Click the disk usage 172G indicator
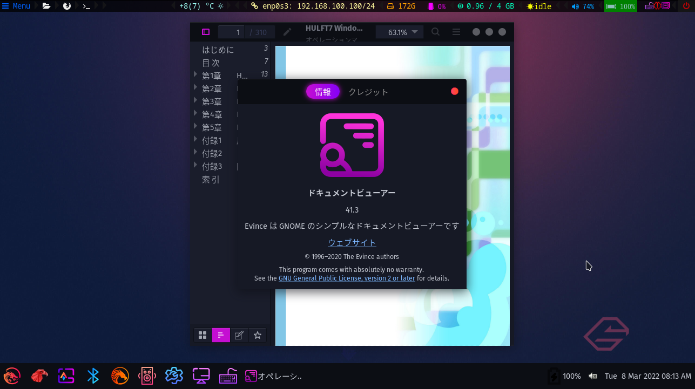Screen dimensions: 695x389 point(401,6)
